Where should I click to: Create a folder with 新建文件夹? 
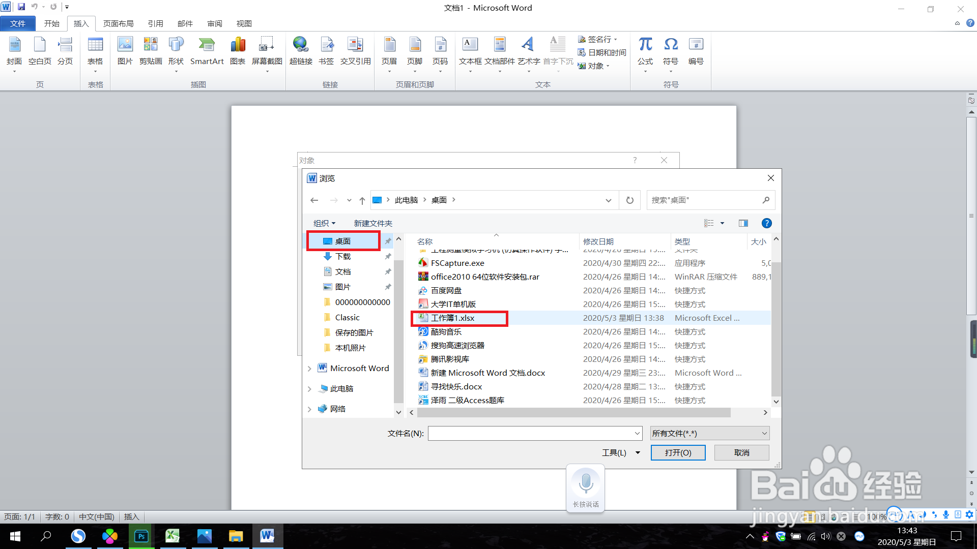372,223
